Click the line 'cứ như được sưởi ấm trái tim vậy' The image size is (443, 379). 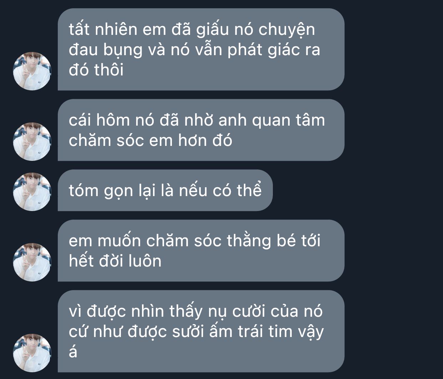tap(196, 332)
